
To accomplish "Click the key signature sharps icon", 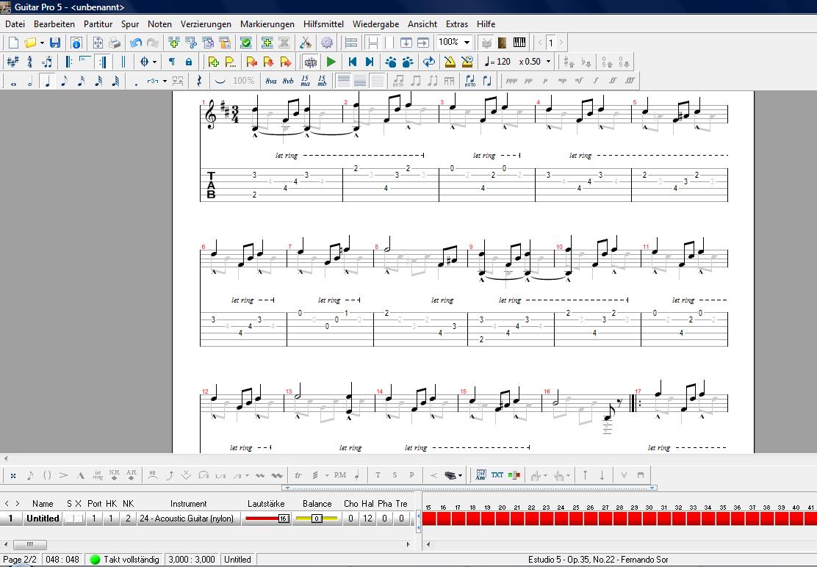I will pos(12,62).
